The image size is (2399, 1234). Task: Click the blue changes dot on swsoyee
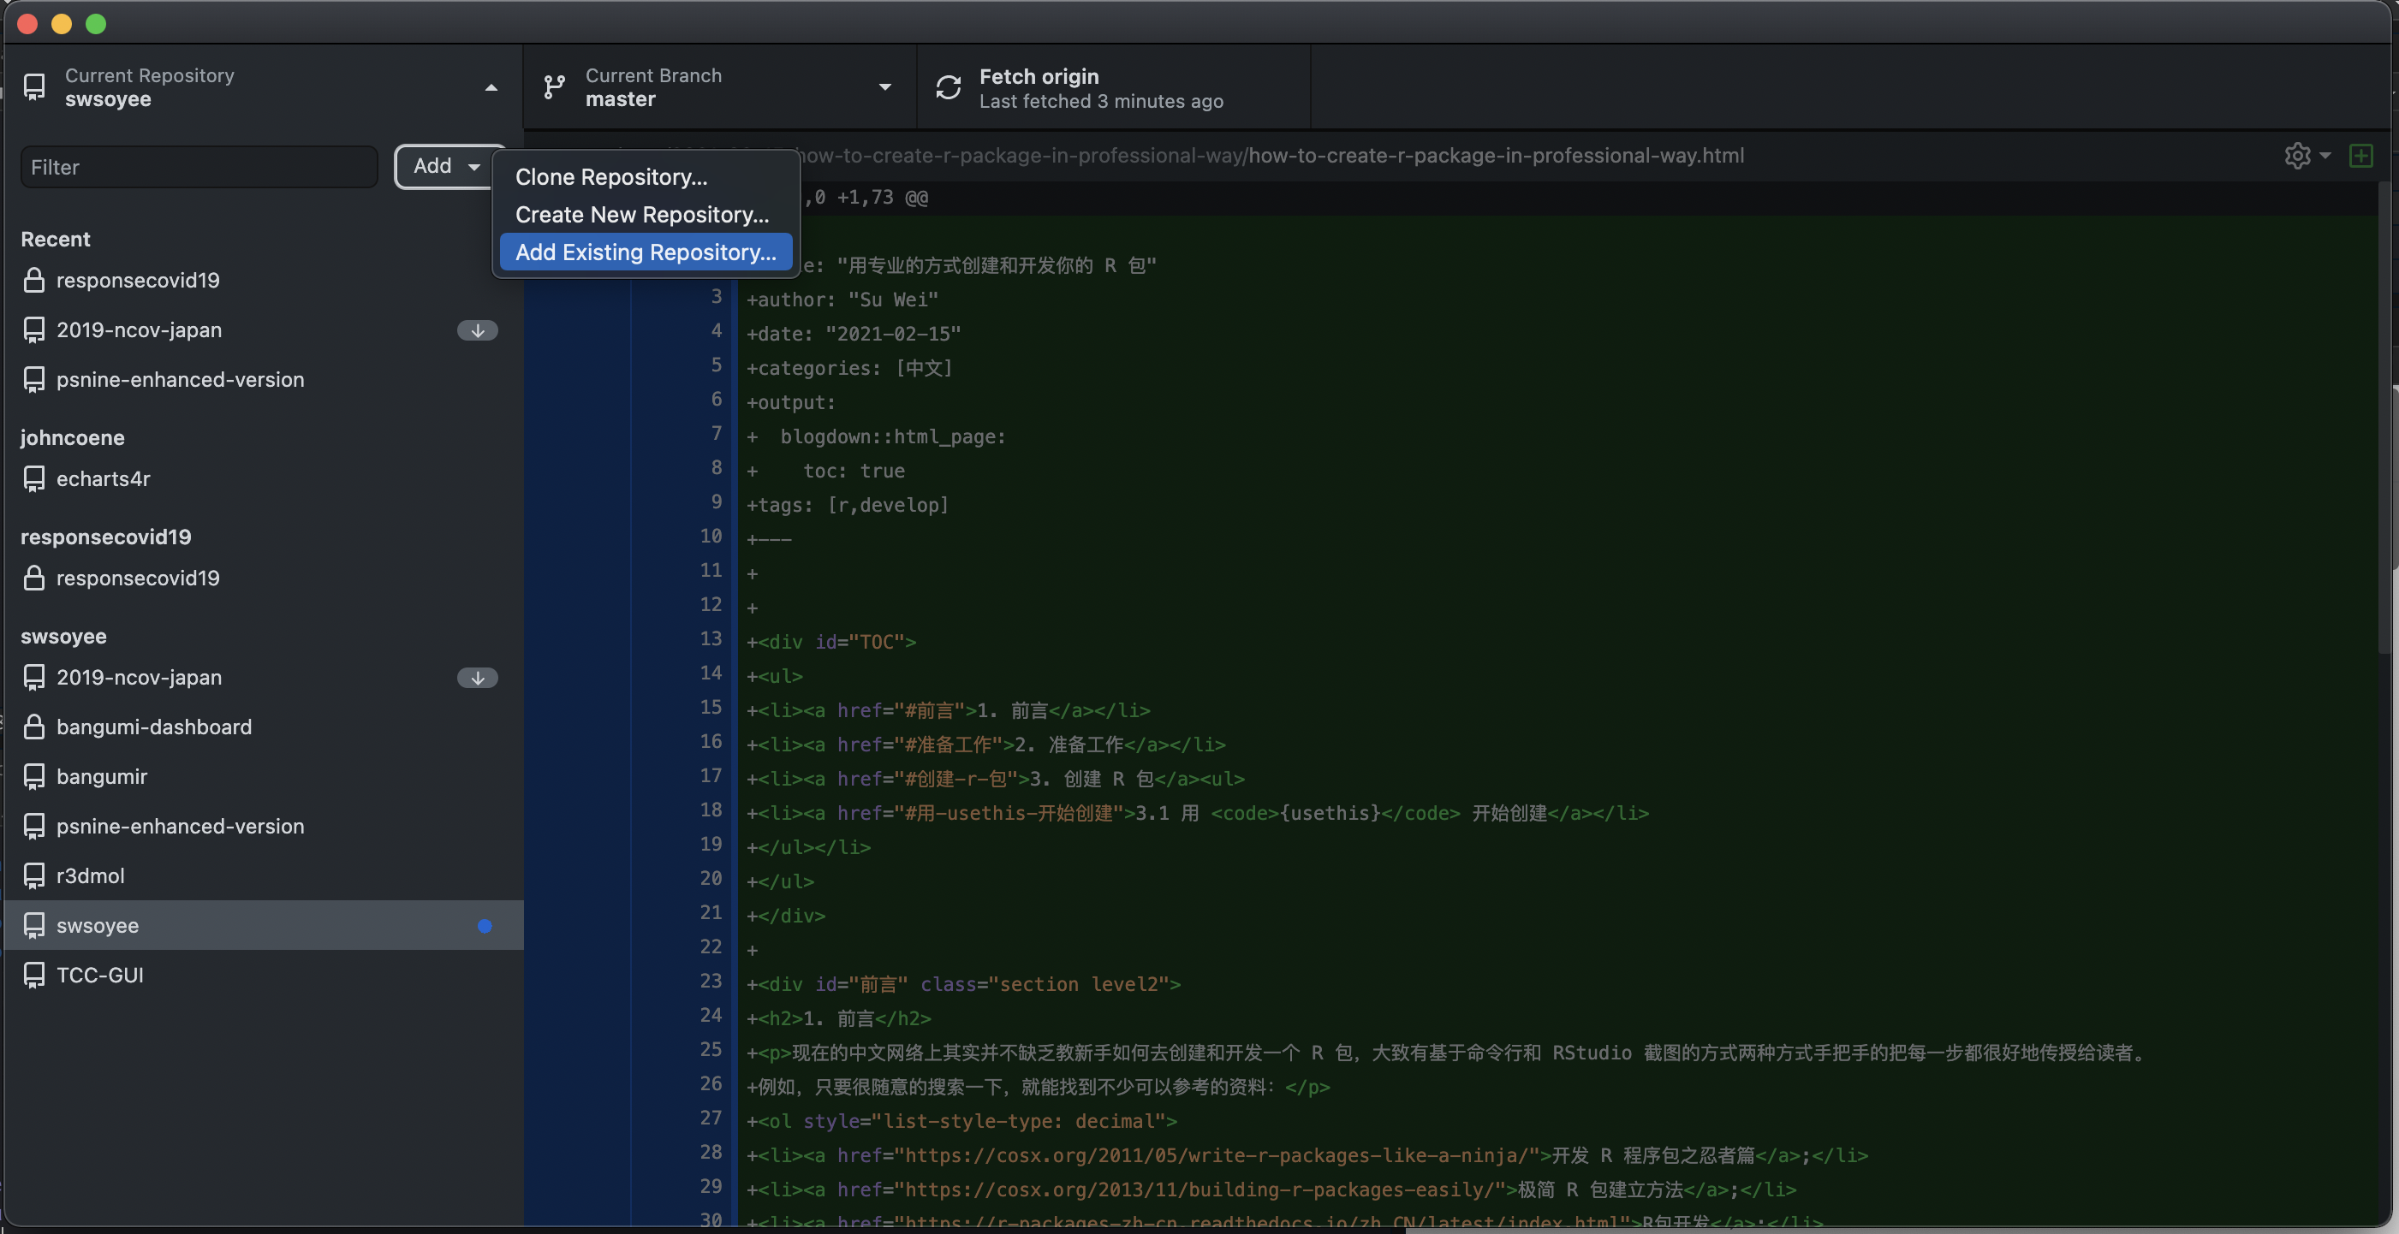coord(485,926)
